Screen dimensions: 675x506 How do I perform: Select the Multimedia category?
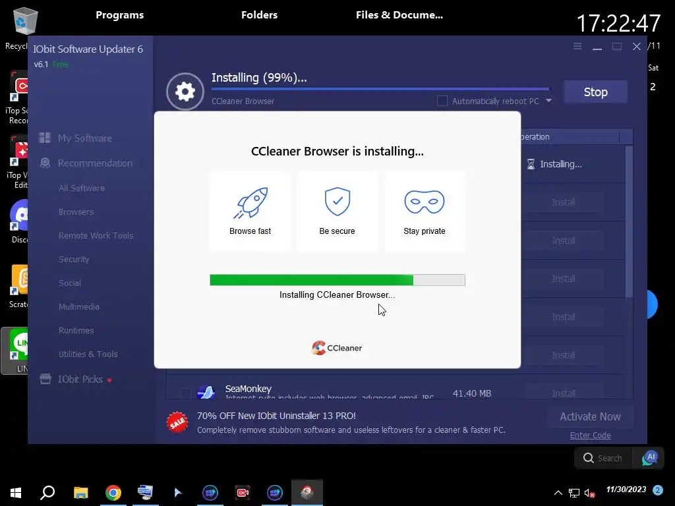(x=79, y=306)
